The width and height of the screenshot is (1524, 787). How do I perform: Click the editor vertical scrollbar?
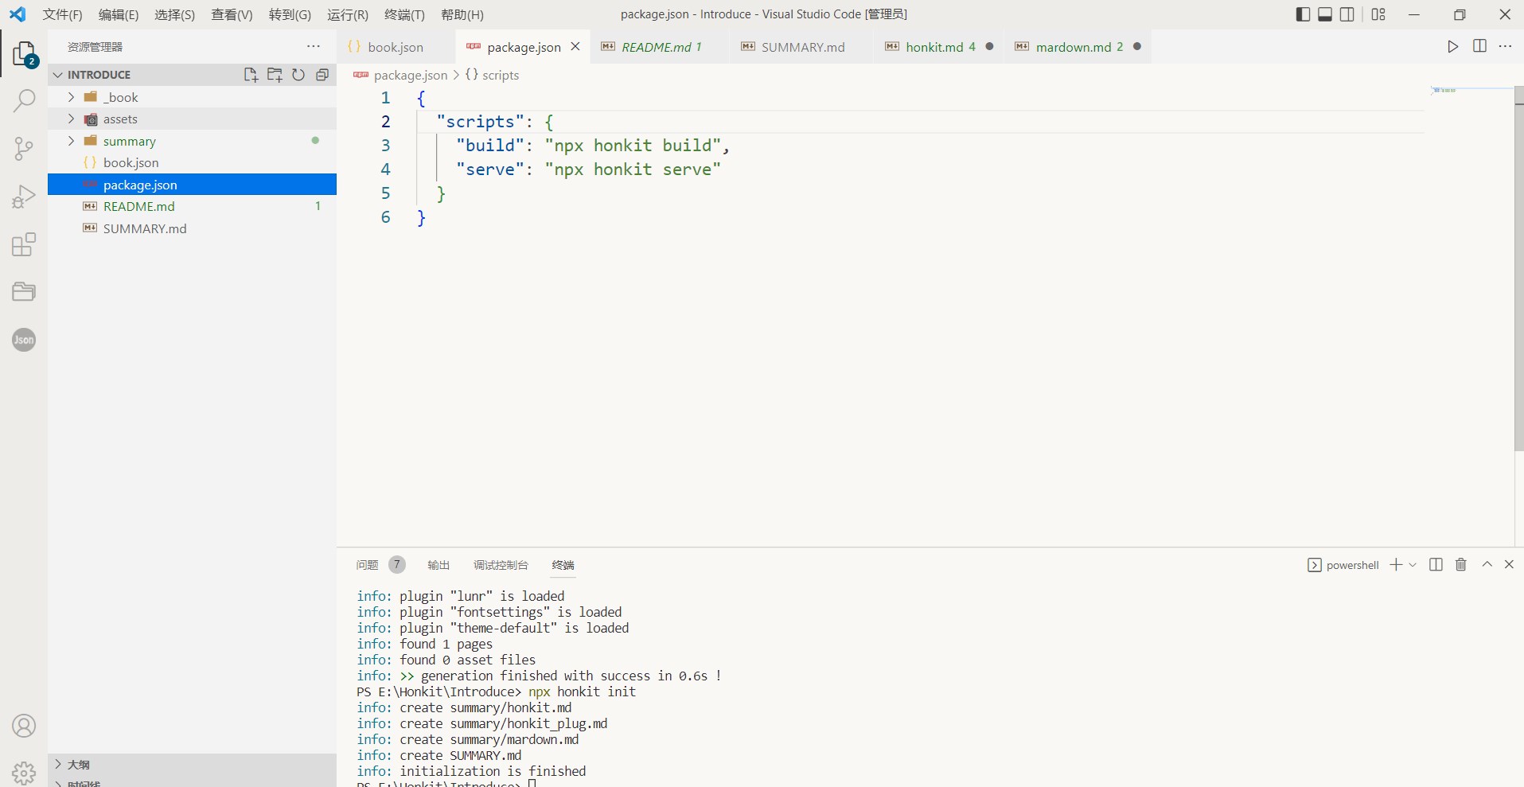1518,269
